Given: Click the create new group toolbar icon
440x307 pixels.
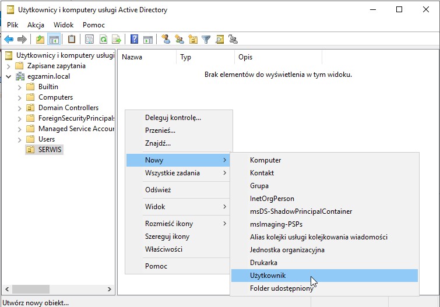Looking at the screenshot, I should click(x=179, y=40).
